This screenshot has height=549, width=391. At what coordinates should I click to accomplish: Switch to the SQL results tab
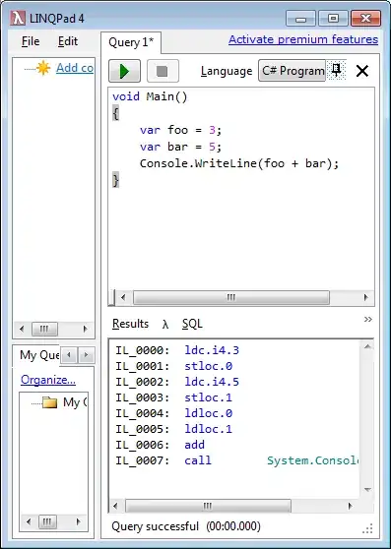coord(192,324)
